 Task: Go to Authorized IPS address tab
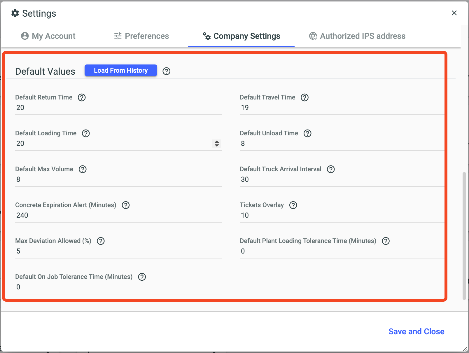357,36
